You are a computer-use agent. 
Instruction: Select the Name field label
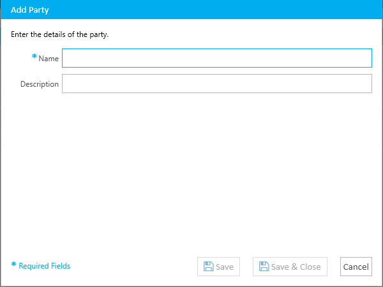49,59
